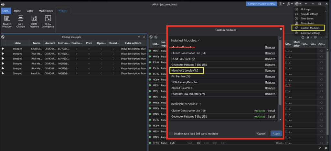Click the pencil edit icon at bottom right

click(x=320, y=148)
